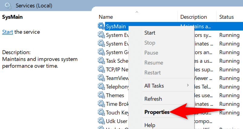Sort by the Status column header
This screenshot has width=243, height=129.
(x=226, y=17)
